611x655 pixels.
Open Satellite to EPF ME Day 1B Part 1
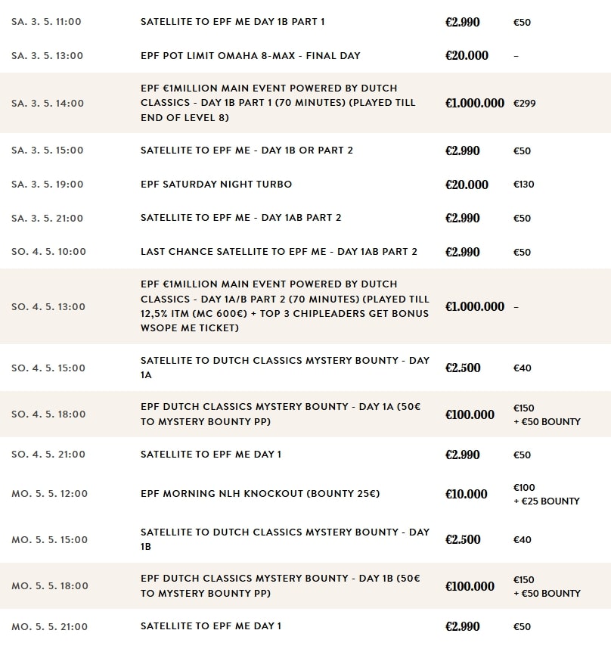pyautogui.click(x=233, y=22)
